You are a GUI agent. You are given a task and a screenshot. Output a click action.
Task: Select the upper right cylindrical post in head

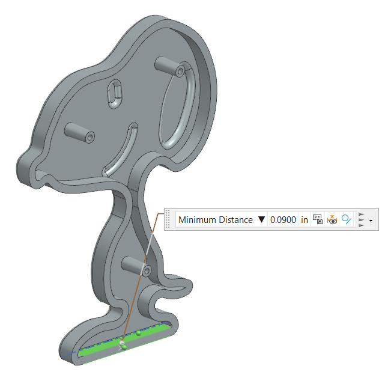(x=169, y=66)
